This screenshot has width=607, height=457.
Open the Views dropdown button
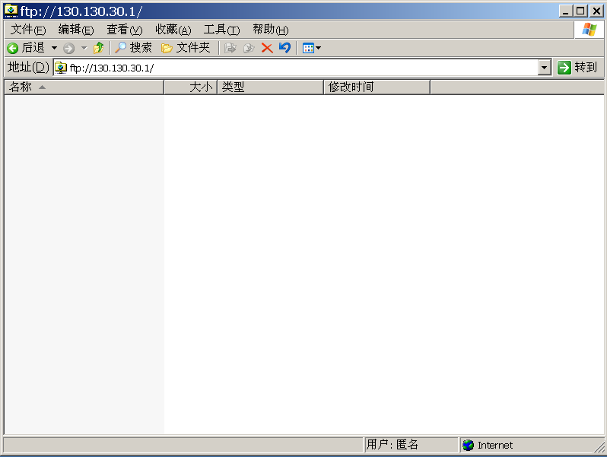tap(312, 48)
